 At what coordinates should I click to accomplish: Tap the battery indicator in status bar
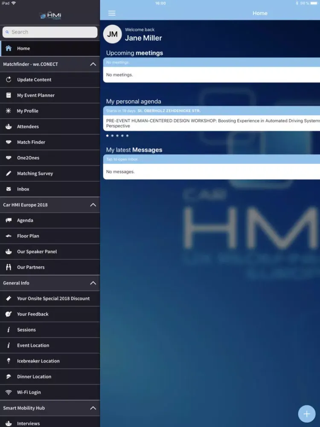coord(314,3)
